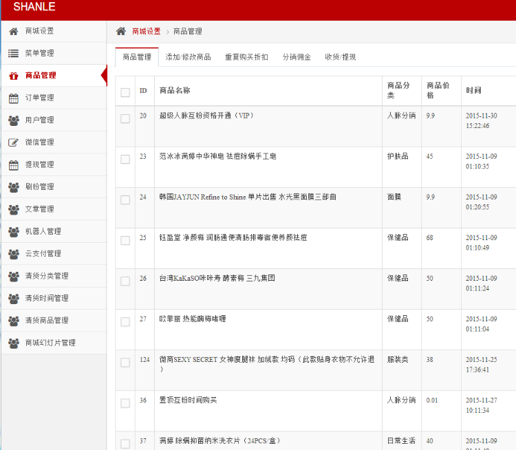
Task: Click the SHANLE logo text
Action: point(34,7)
